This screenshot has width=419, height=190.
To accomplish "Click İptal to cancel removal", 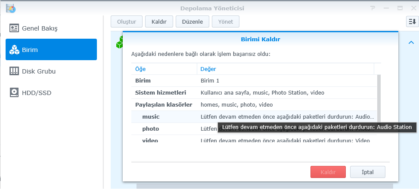I will (367, 172).
